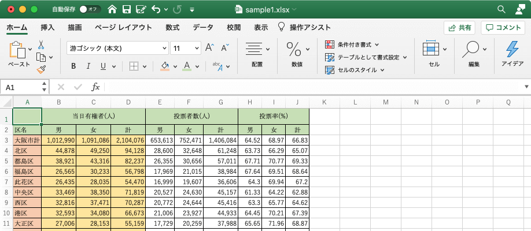This screenshot has height=231, width=531.
Task: Select cell 大阪市計
Action: 27,140
